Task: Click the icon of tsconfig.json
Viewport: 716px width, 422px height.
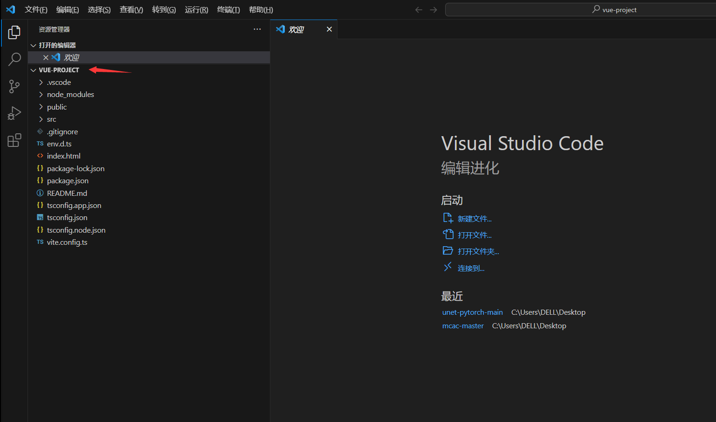Action: (40, 218)
